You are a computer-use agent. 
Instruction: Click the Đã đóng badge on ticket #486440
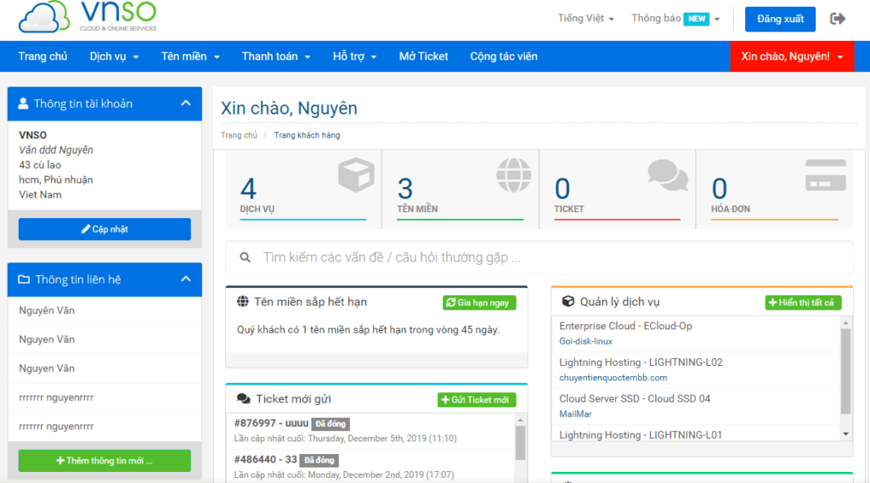pos(319,460)
